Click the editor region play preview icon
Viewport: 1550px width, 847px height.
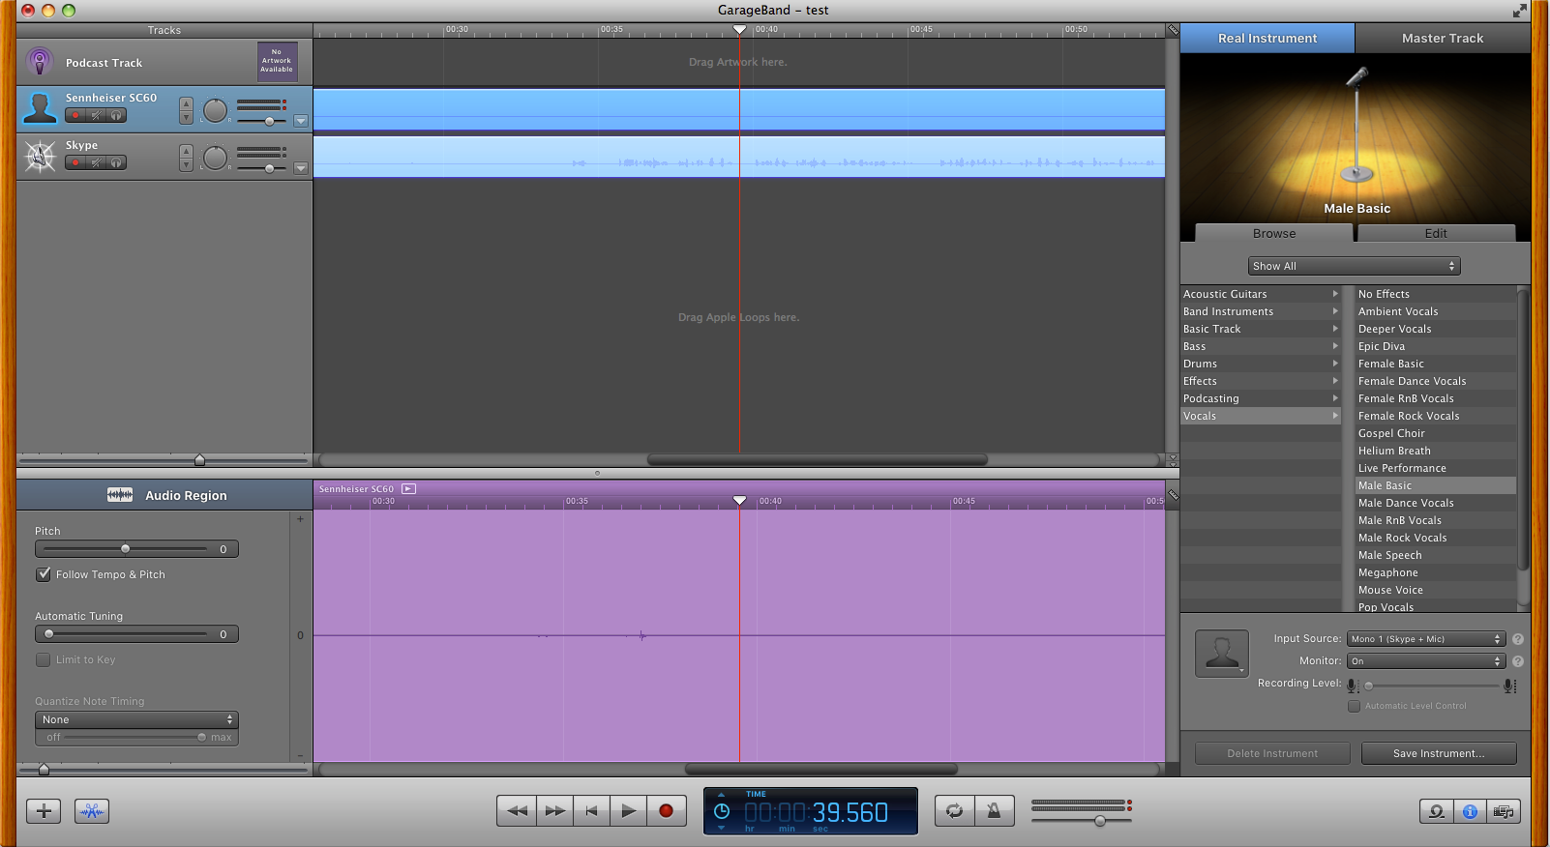408,488
